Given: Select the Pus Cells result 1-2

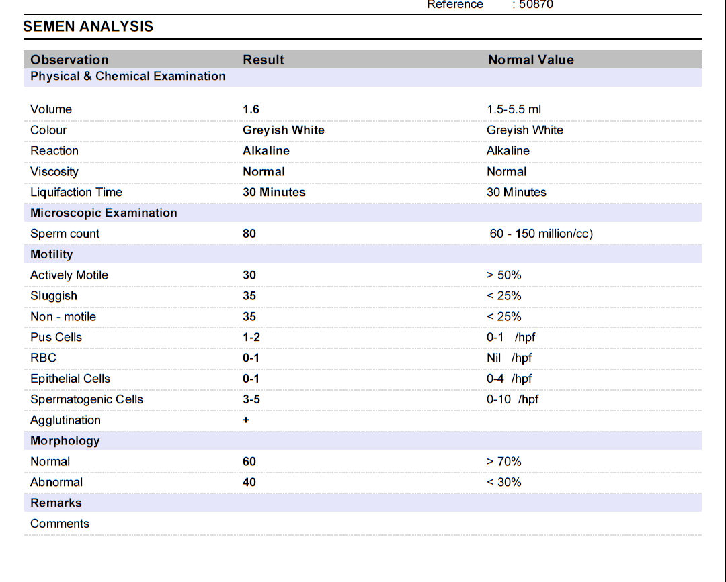Looking at the screenshot, I should point(251,337).
